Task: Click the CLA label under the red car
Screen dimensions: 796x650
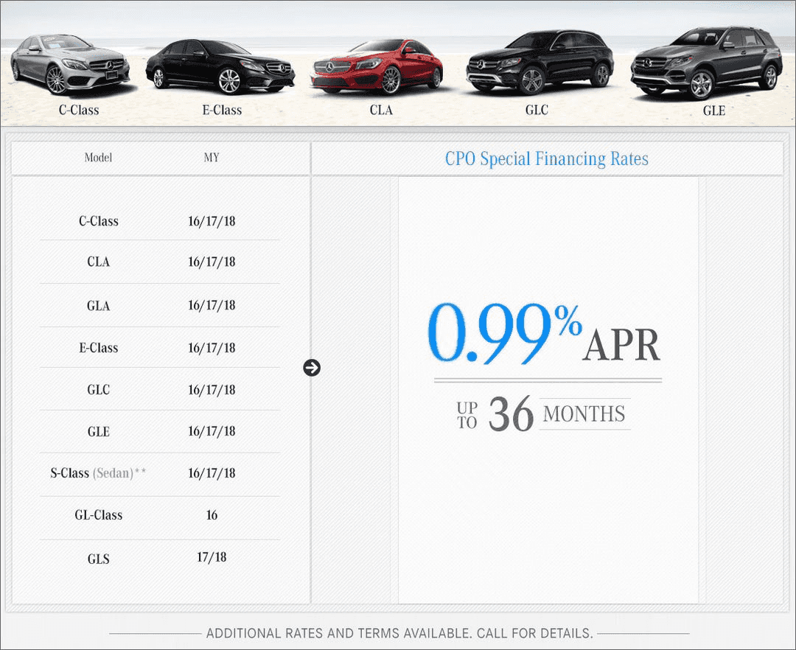Action: pos(381,110)
